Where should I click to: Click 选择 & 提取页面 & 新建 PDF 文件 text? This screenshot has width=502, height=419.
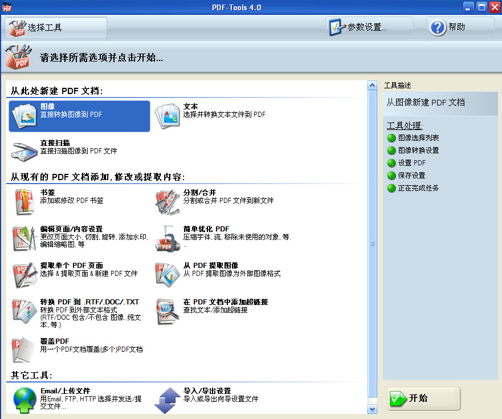[89, 274]
